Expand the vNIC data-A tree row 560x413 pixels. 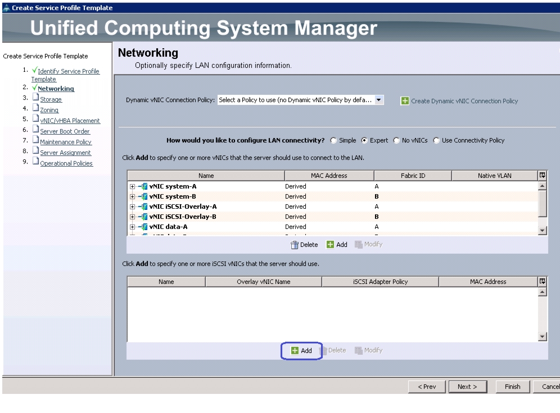(x=132, y=227)
